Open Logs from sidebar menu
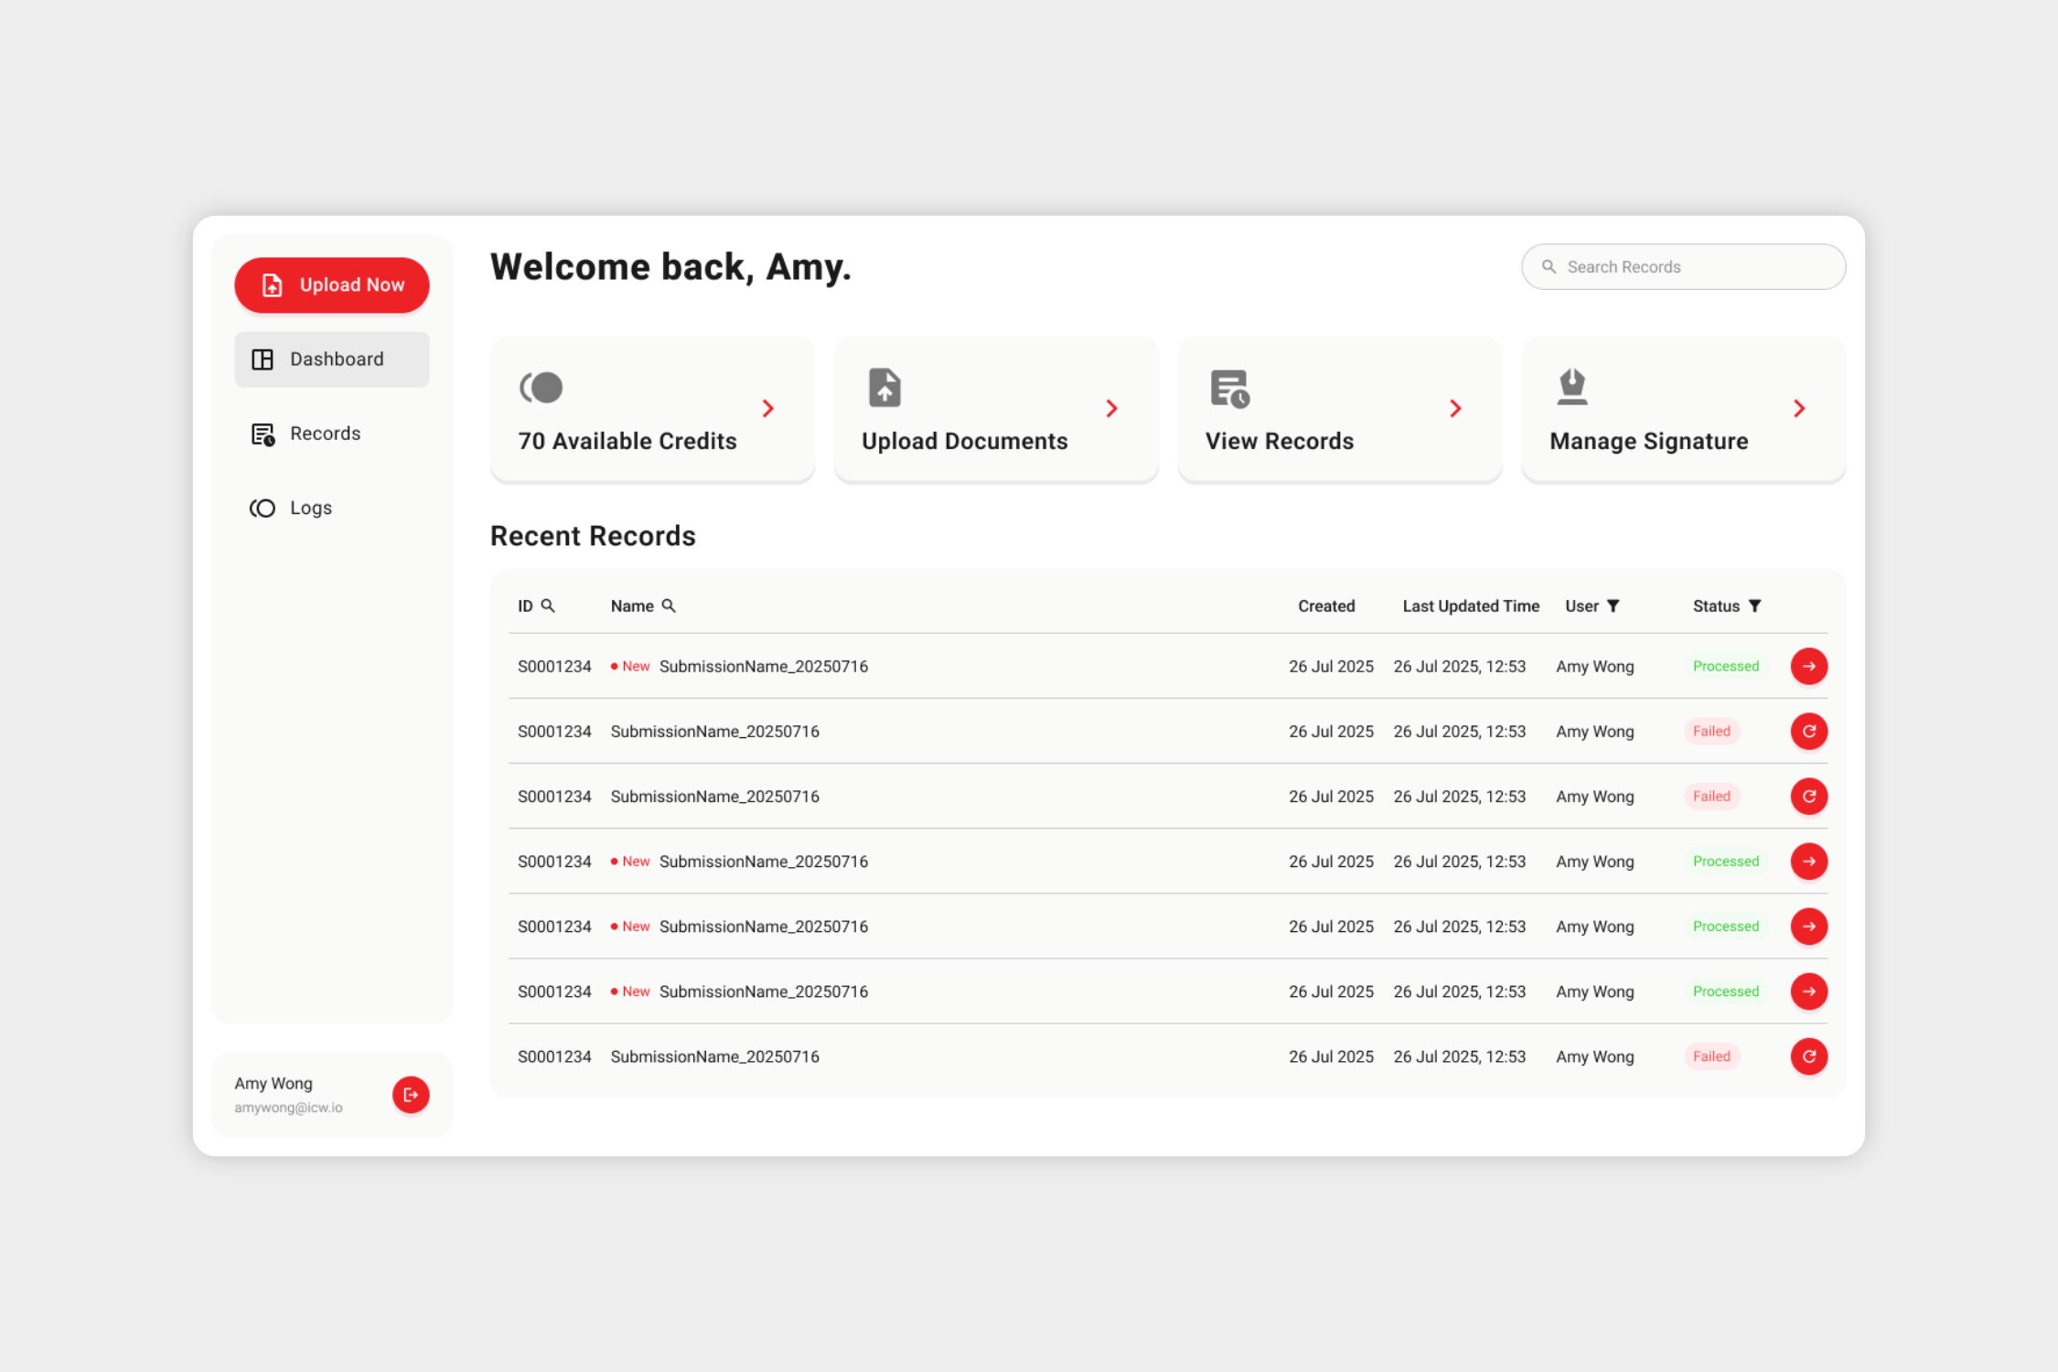 (x=310, y=508)
